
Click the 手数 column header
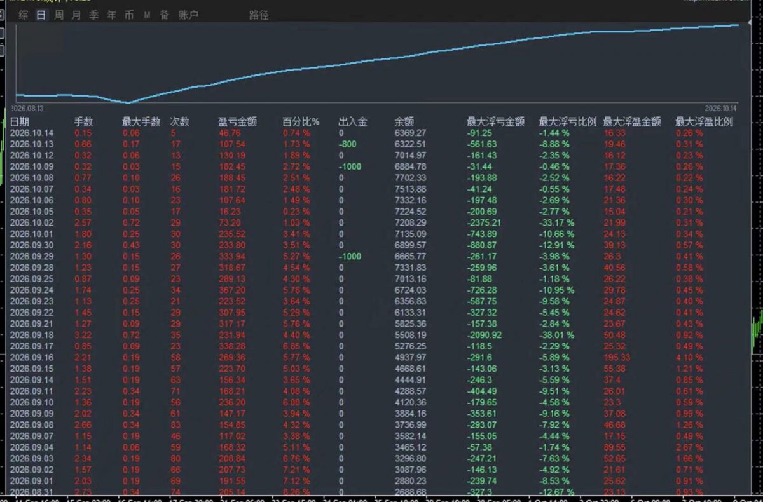84,122
